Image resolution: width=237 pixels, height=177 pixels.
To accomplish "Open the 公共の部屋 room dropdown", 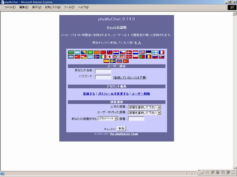I will [145, 107].
